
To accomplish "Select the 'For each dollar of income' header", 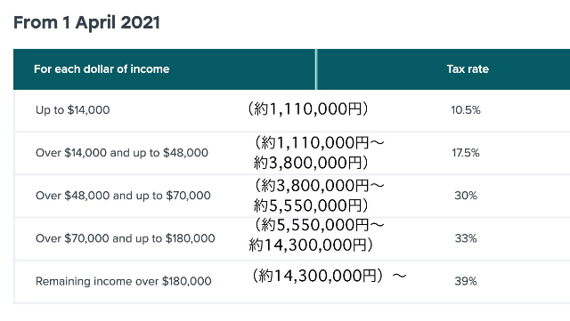I will (102, 69).
